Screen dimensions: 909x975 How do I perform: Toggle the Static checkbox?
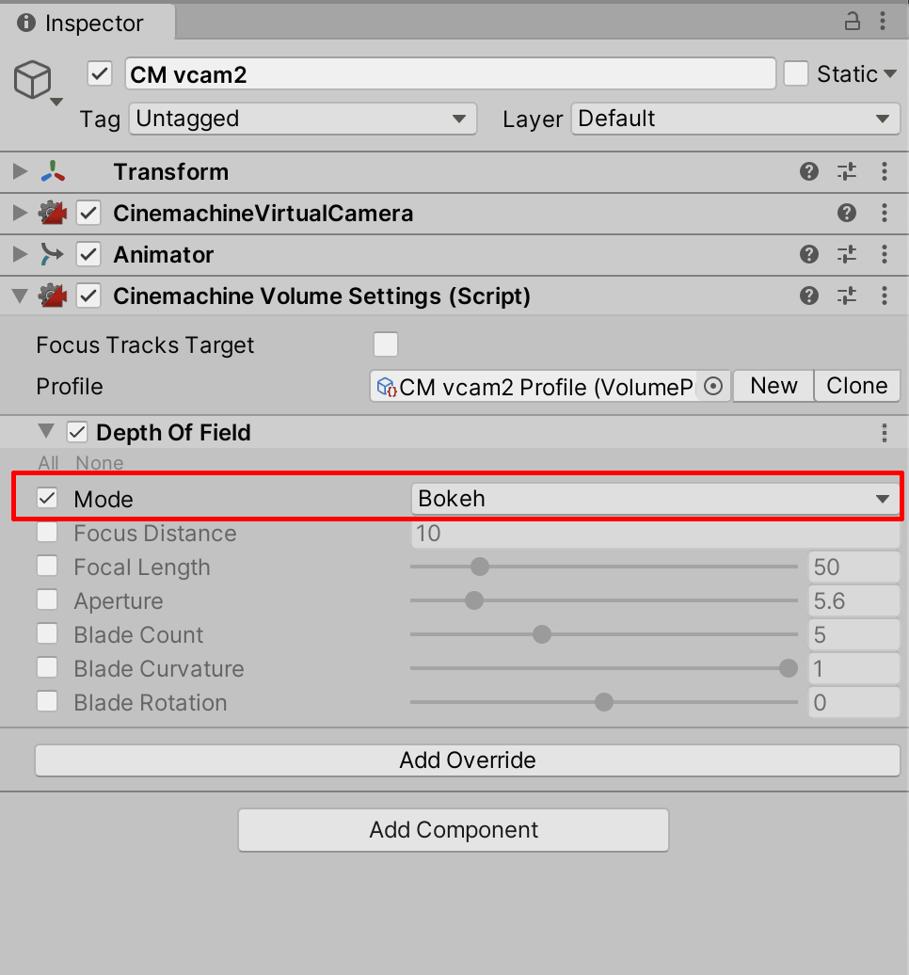pos(796,74)
